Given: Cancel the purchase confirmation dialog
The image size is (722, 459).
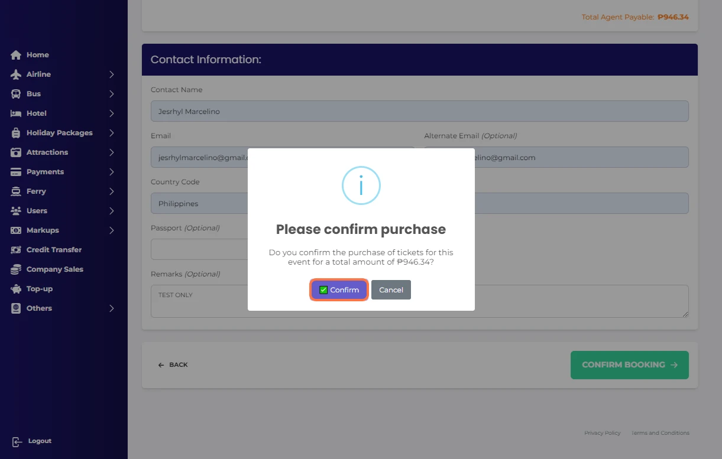Looking at the screenshot, I should pyautogui.click(x=391, y=290).
